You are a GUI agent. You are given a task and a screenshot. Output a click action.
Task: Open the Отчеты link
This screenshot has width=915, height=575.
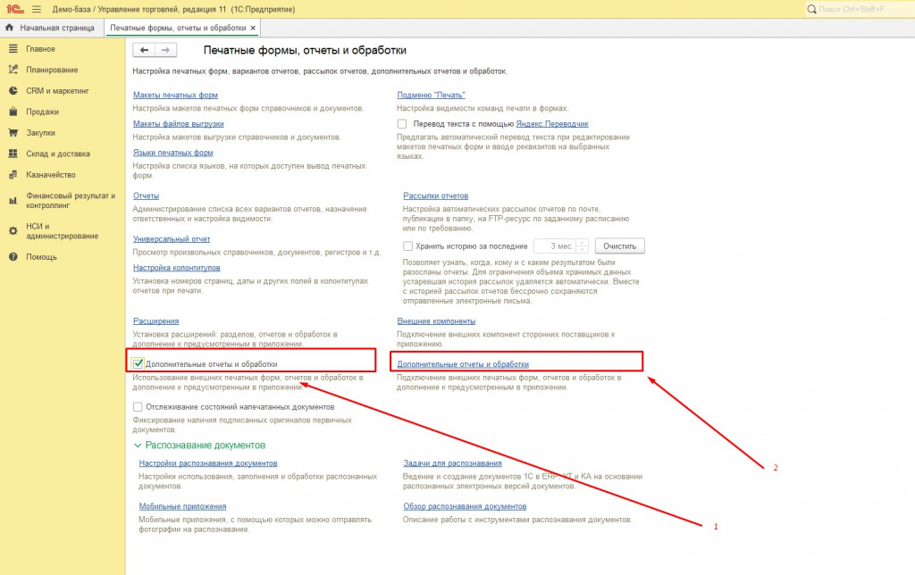pos(146,196)
